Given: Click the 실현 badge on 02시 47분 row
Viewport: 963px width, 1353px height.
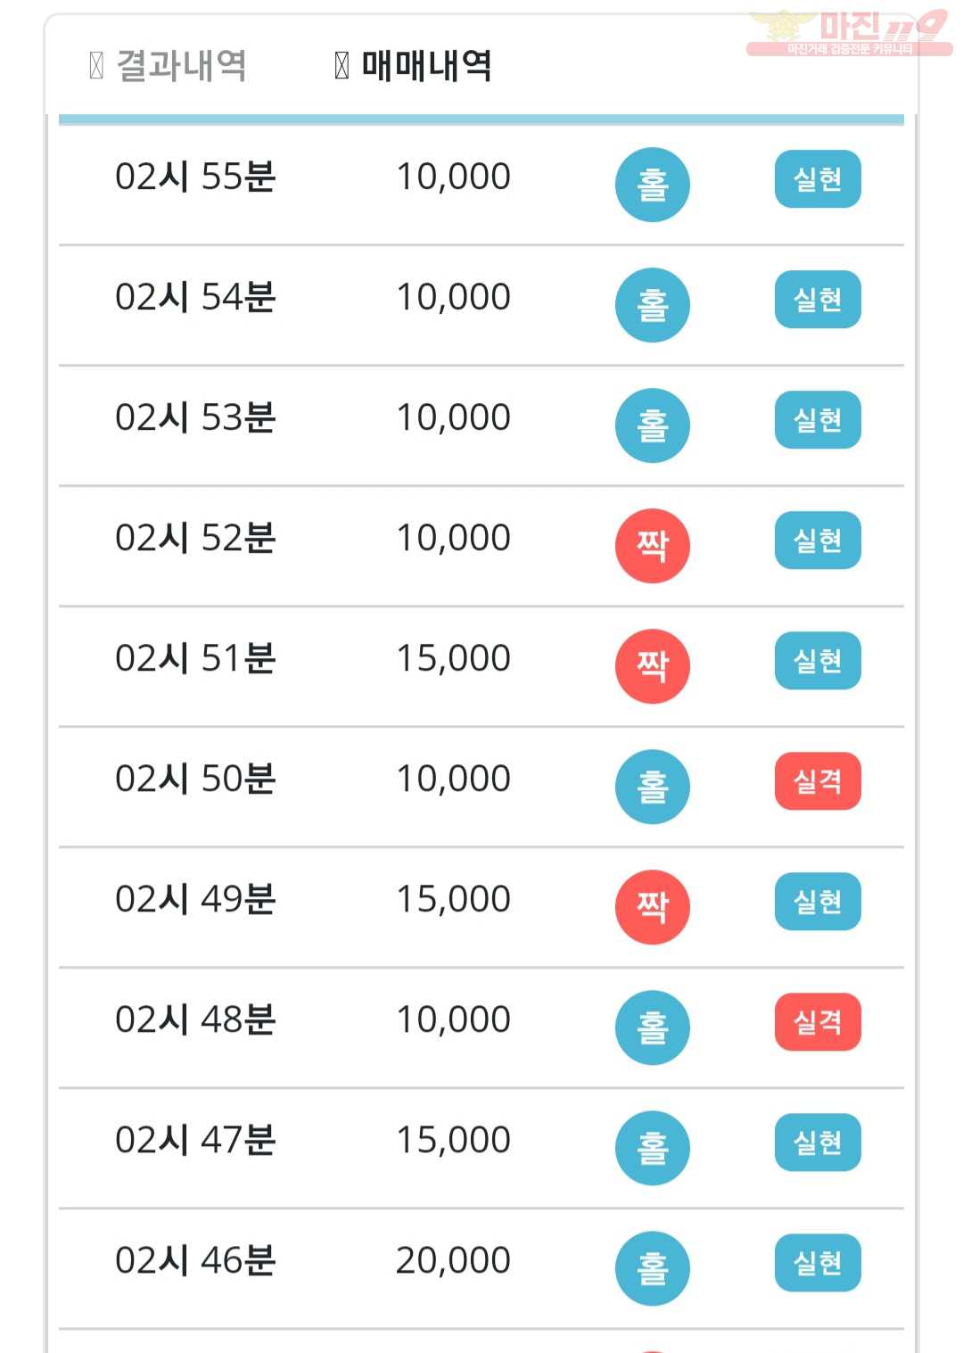Looking at the screenshot, I should pyautogui.click(x=818, y=1143).
